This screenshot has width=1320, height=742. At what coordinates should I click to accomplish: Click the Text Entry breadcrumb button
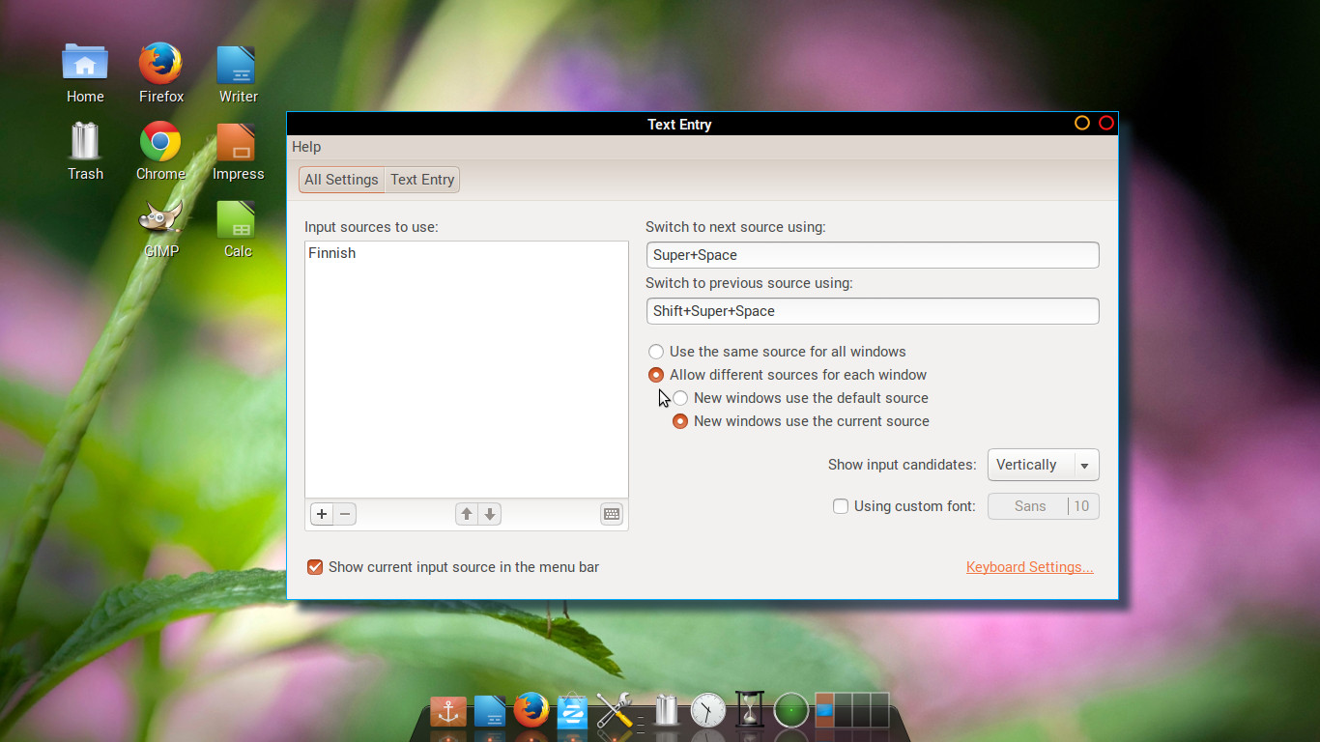[422, 180]
